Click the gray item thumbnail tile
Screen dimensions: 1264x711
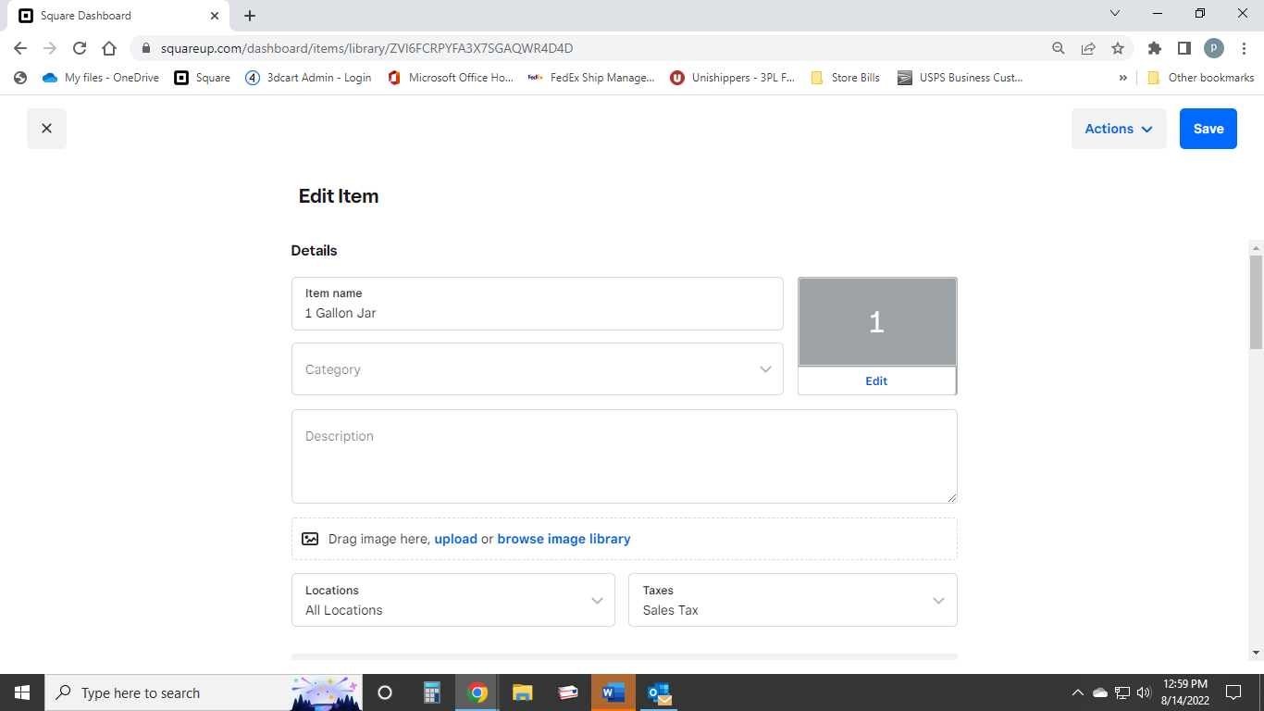[x=877, y=322]
